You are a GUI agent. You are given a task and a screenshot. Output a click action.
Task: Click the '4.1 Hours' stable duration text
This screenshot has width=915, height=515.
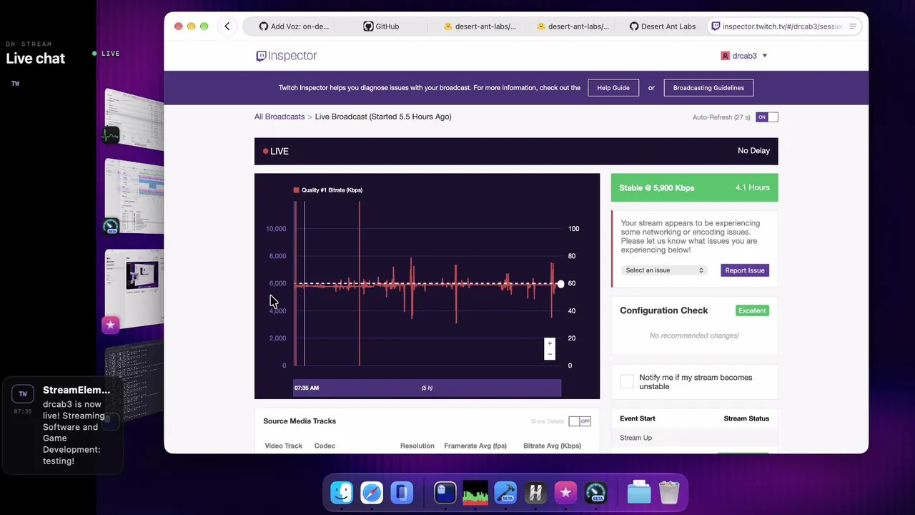coord(753,187)
